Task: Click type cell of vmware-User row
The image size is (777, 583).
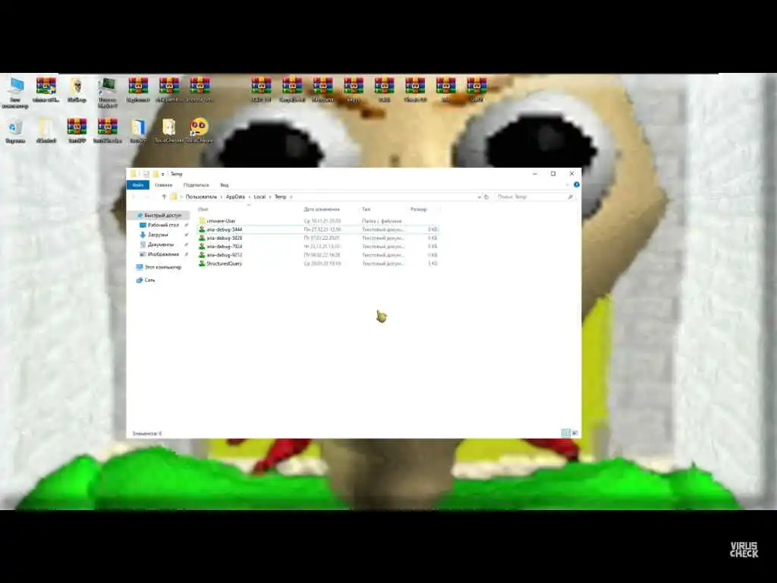Action: (x=382, y=221)
